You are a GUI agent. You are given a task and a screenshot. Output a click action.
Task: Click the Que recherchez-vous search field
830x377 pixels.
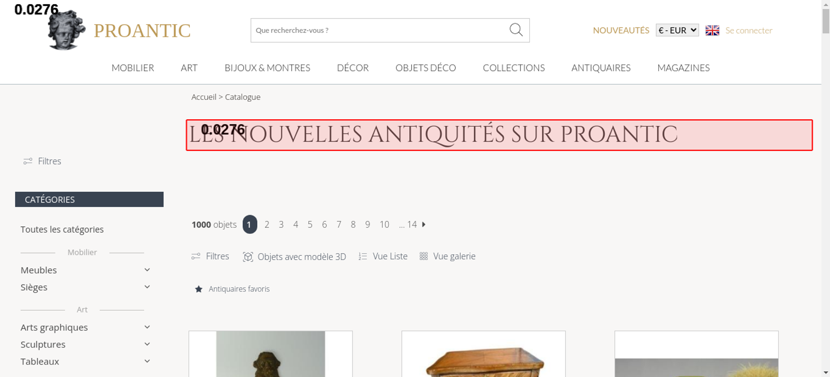(x=380, y=30)
